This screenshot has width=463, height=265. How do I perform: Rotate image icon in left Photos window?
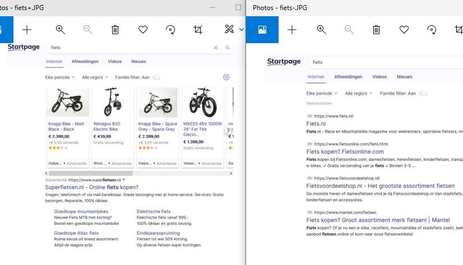coord(170,30)
